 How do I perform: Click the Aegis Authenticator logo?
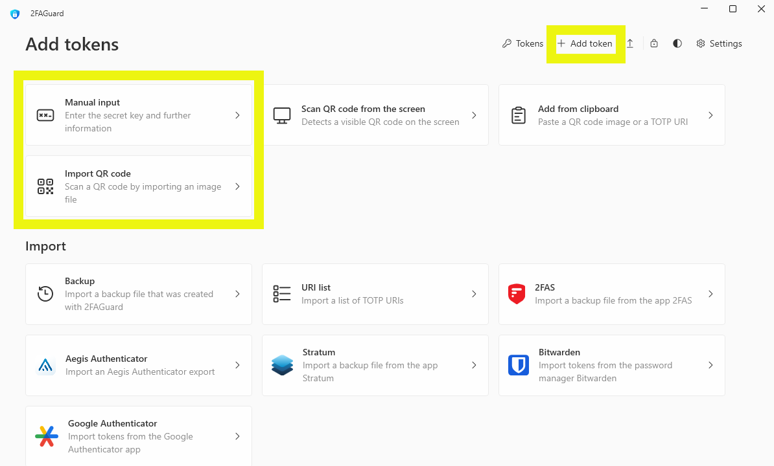pyautogui.click(x=46, y=366)
